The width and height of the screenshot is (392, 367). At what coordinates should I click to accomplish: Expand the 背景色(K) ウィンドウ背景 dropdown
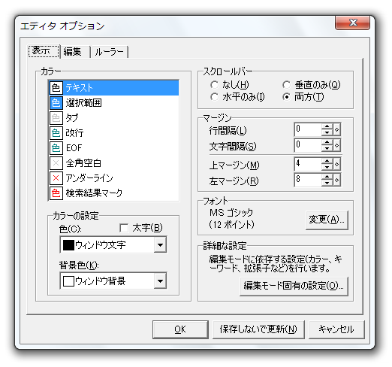[x=160, y=281]
